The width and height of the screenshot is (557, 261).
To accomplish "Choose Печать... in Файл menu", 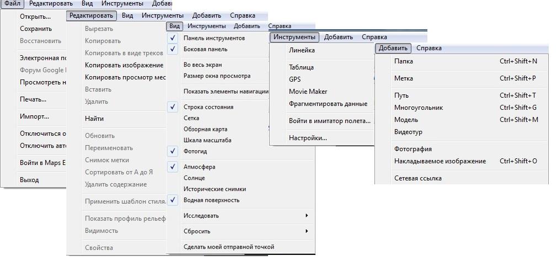I will pos(33,99).
